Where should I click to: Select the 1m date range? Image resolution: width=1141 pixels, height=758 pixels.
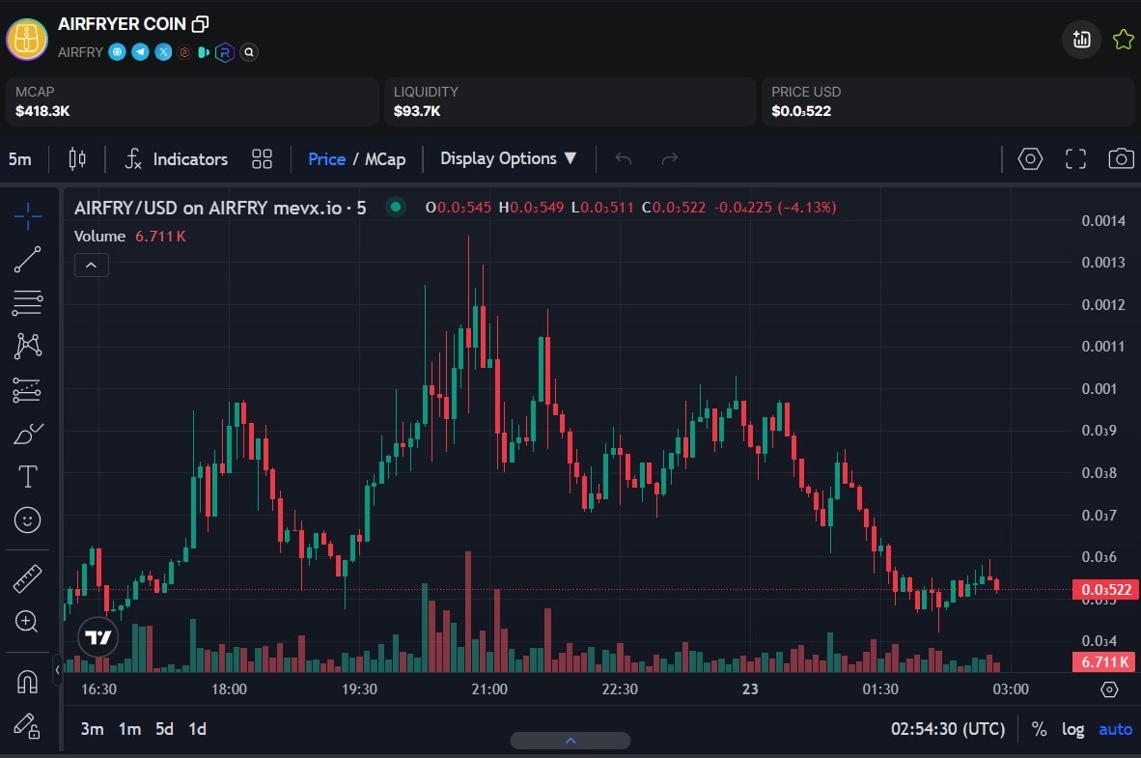point(129,729)
